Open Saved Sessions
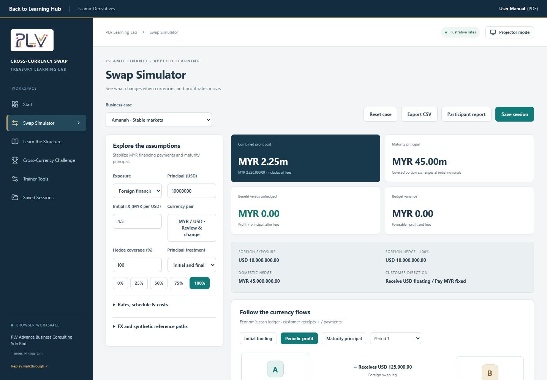Image resolution: width=547 pixels, height=380 pixels. 46,197
